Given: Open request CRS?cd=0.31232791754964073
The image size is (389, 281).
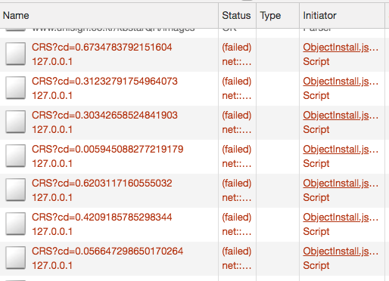Looking at the screenshot, I should click(x=104, y=82).
